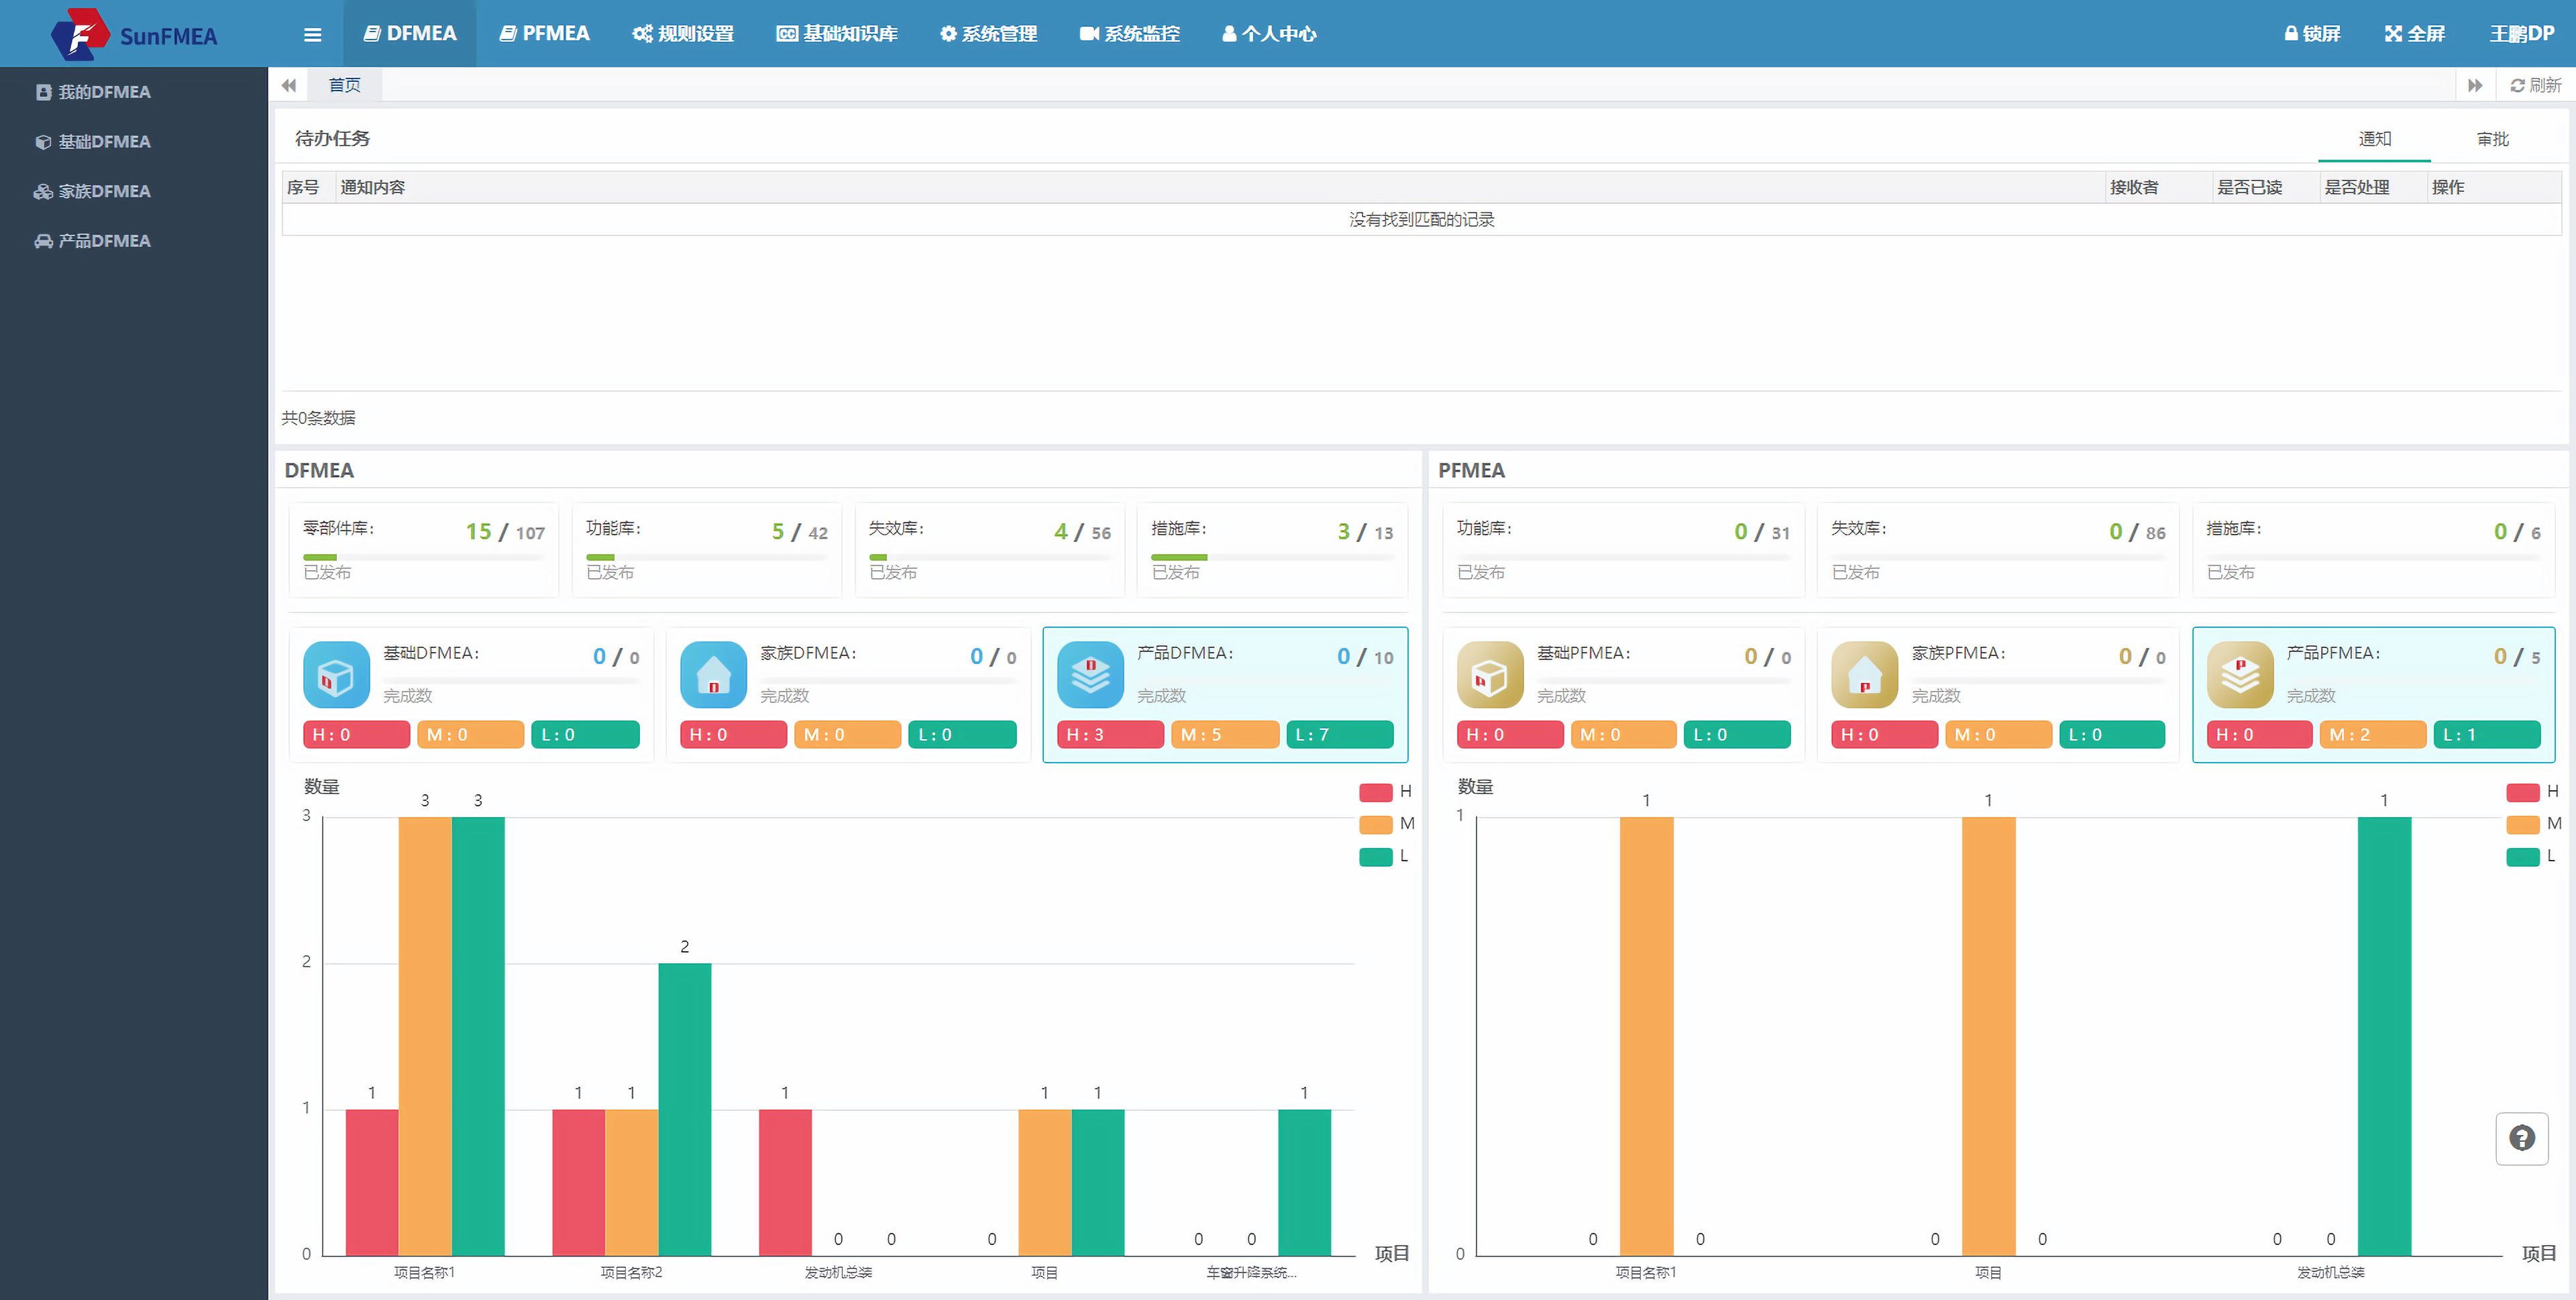The width and height of the screenshot is (2576, 1300).
Task: Click the 基础PFMEA gold cube icon
Action: [x=1490, y=675]
